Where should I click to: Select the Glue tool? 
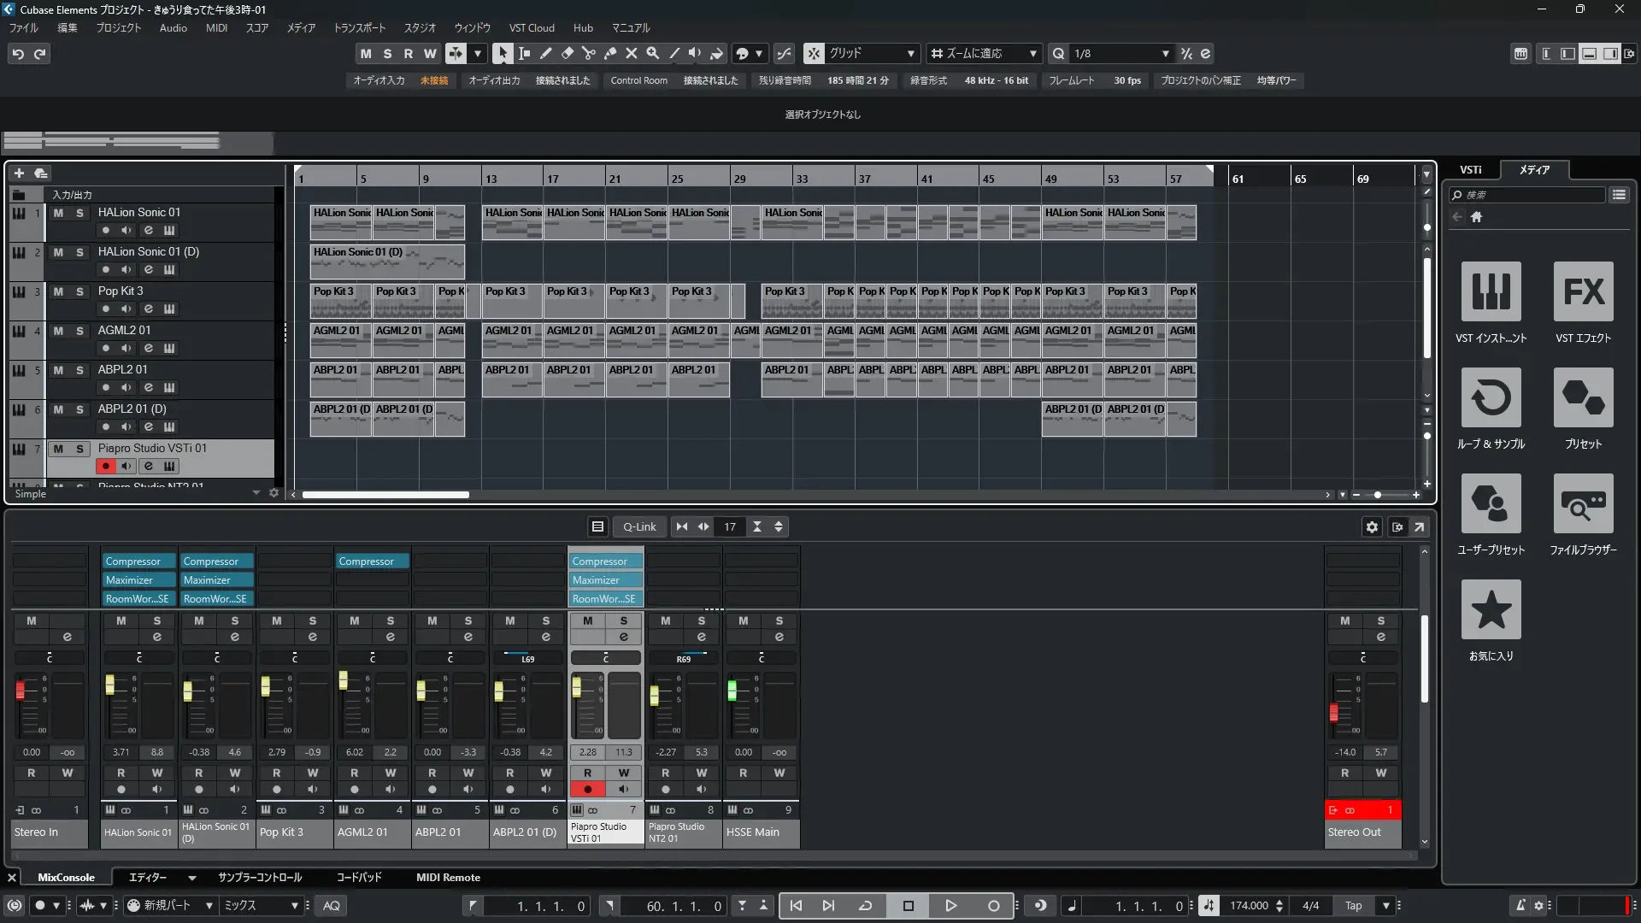click(x=610, y=53)
